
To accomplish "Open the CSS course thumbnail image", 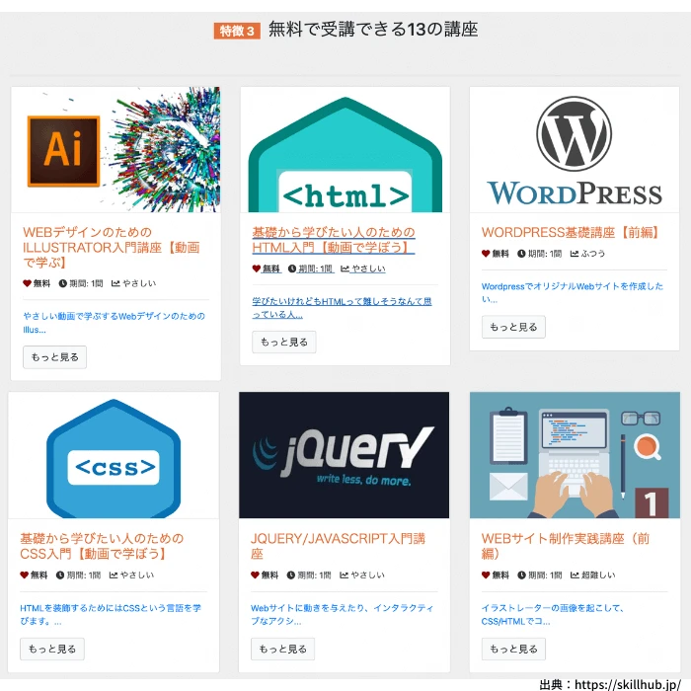I will (114, 455).
